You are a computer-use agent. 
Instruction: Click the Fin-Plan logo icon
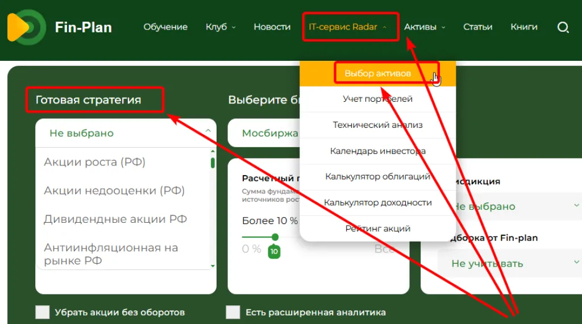coord(26,27)
